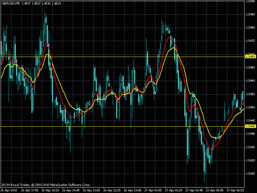Image resolution: width=257 pixels, height=193 pixels.
Task: Click the 27 Apr 06:25 time label
Action: coord(235,191)
